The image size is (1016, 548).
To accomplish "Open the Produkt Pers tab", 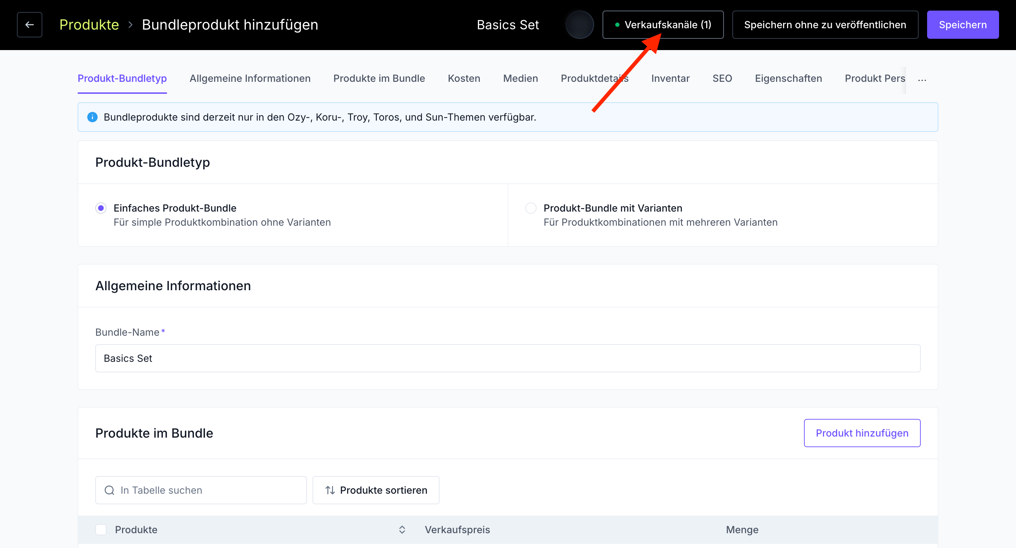I will tap(875, 78).
